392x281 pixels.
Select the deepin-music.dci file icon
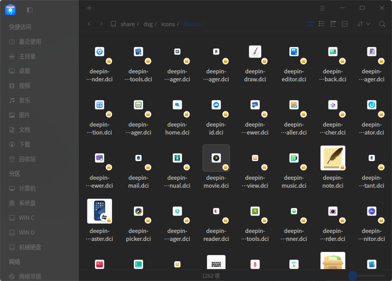pos(294,158)
